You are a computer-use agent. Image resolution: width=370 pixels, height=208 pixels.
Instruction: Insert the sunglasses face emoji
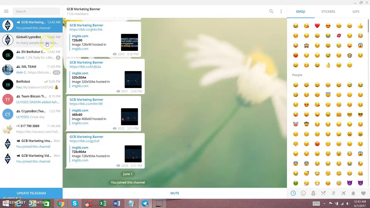click(x=360, y=114)
